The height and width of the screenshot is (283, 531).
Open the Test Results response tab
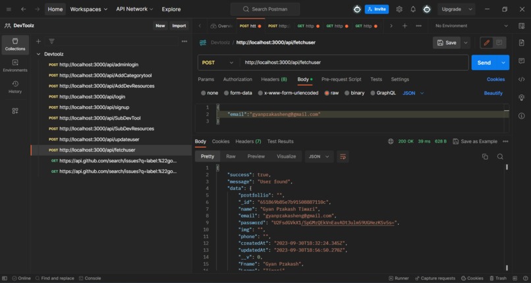(280, 141)
